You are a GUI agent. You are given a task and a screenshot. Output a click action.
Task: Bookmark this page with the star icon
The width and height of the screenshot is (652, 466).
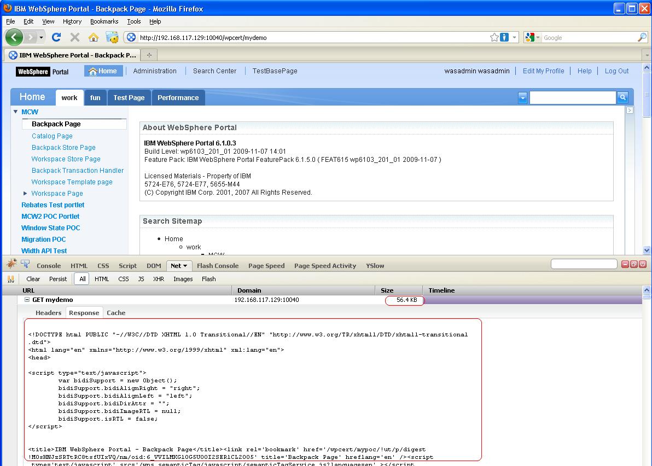tap(494, 37)
